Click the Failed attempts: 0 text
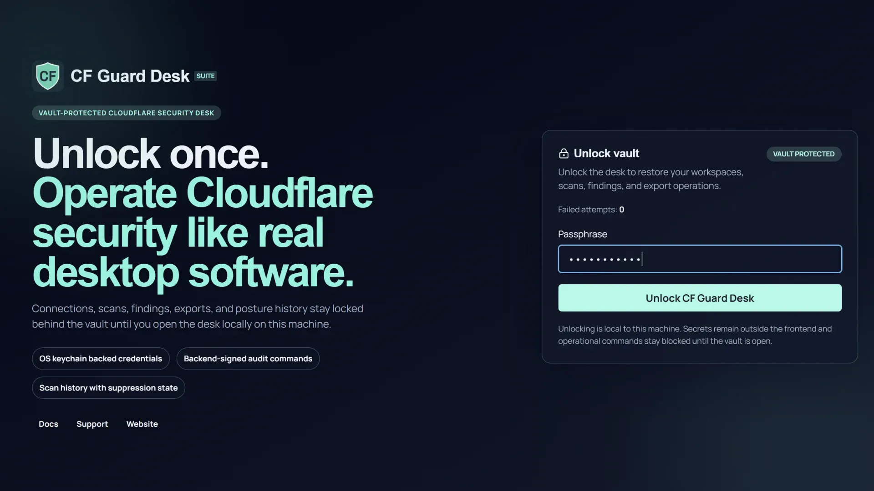The image size is (874, 491). pos(591,210)
